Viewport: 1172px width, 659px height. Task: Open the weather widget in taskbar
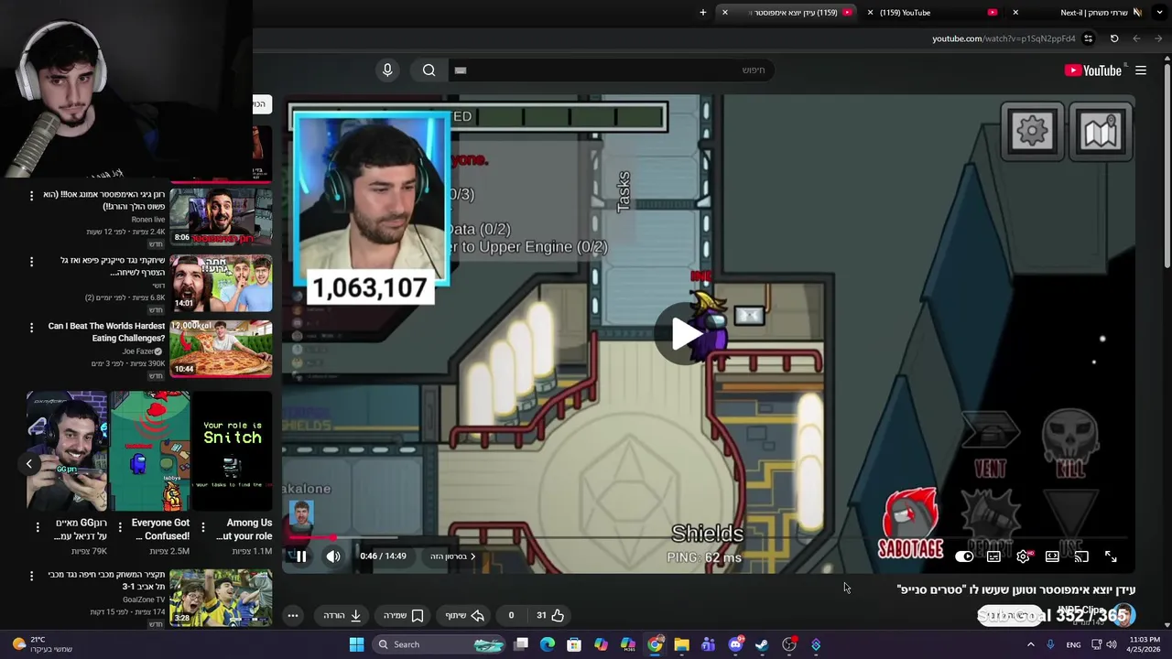[x=41, y=644]
